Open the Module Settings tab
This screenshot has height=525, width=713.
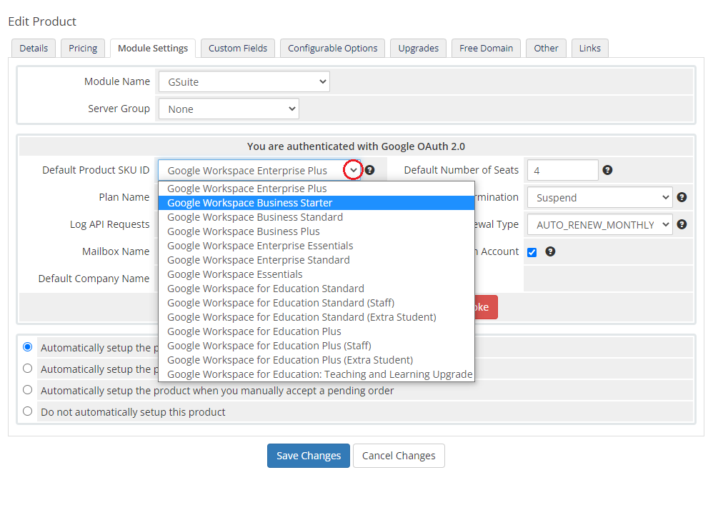[x=153, y=48]
